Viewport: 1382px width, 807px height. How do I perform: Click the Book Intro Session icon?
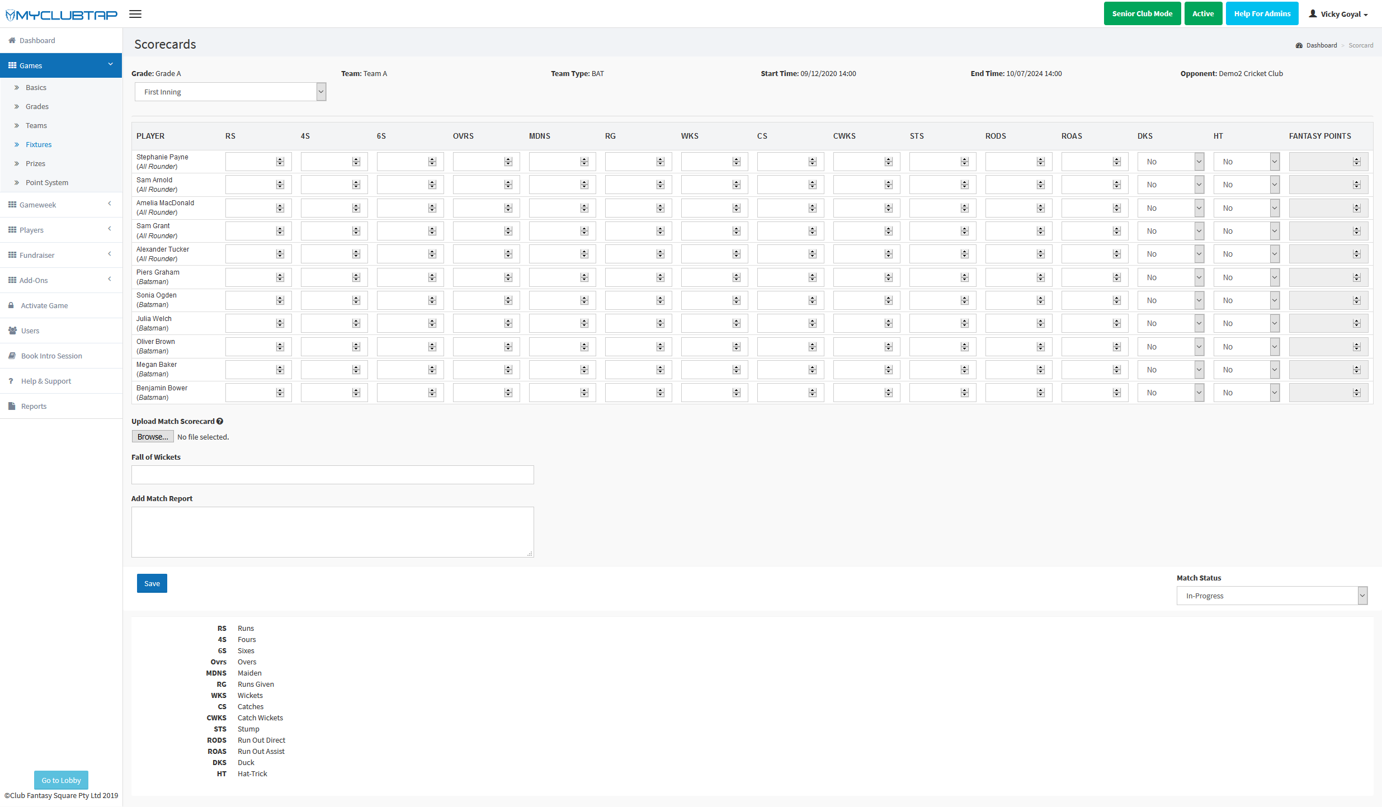coord(12,356)
